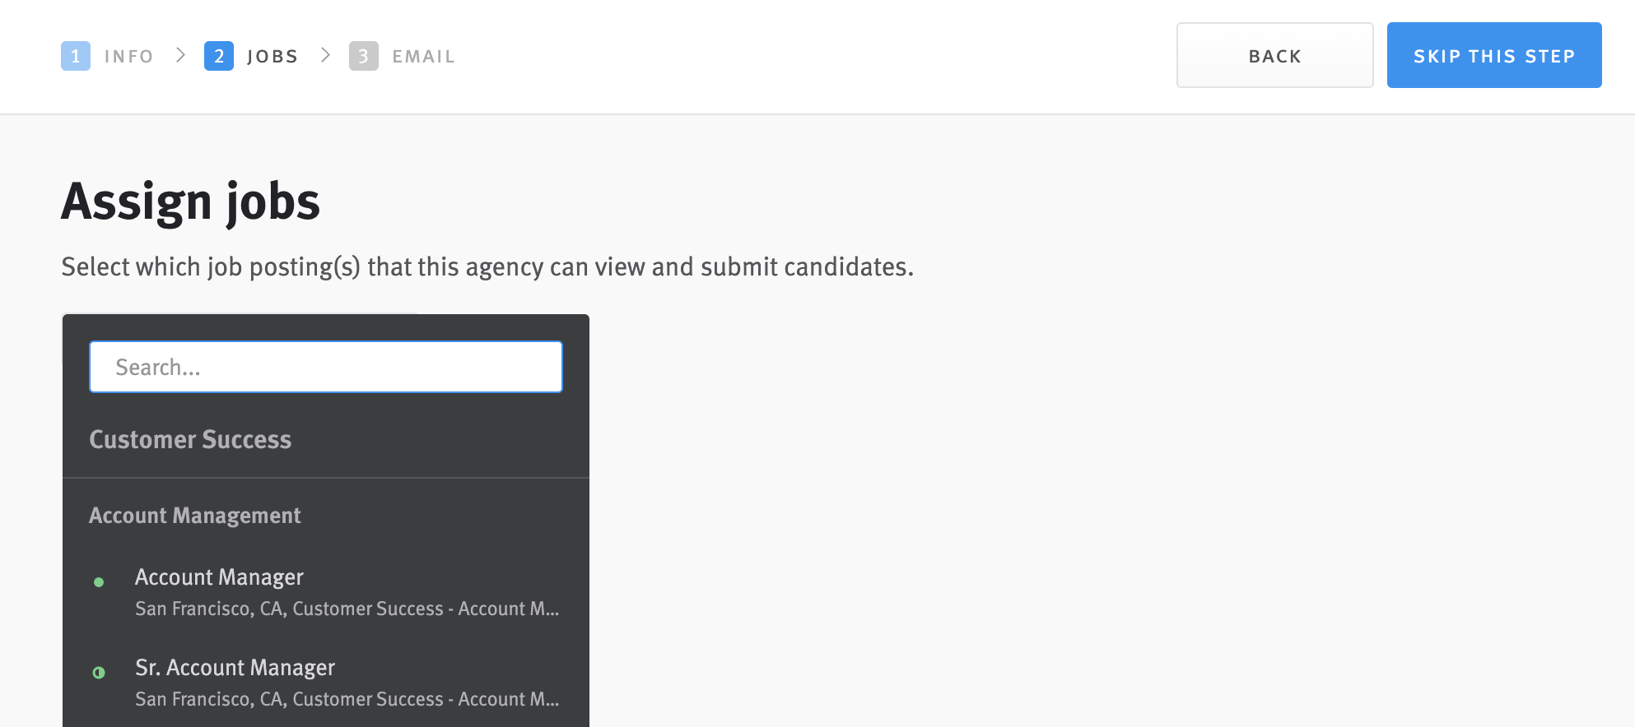Toggle selection of the Sr. Account Manager job posting

235,668
